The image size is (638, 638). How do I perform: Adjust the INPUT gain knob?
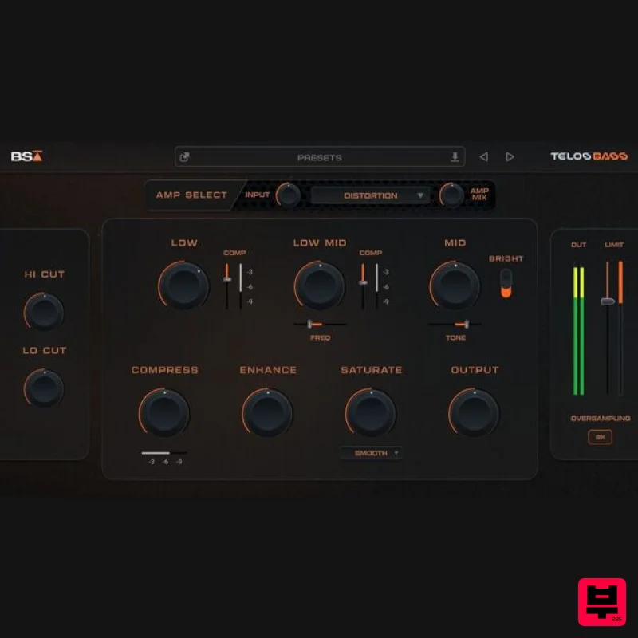286,194
